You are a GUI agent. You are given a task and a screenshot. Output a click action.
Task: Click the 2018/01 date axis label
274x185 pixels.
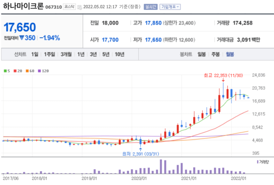pyautogui.click(x=40, y=178)
